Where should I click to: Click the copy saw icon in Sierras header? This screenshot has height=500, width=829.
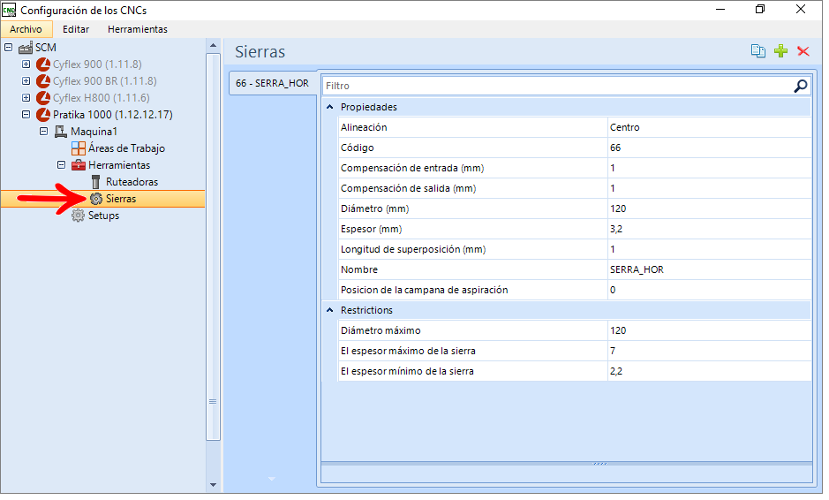click(757, 50)
